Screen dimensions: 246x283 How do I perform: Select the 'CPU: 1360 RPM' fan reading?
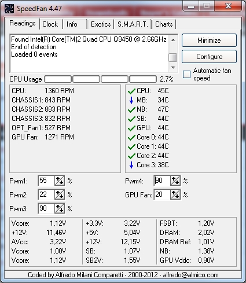point(43,91)
